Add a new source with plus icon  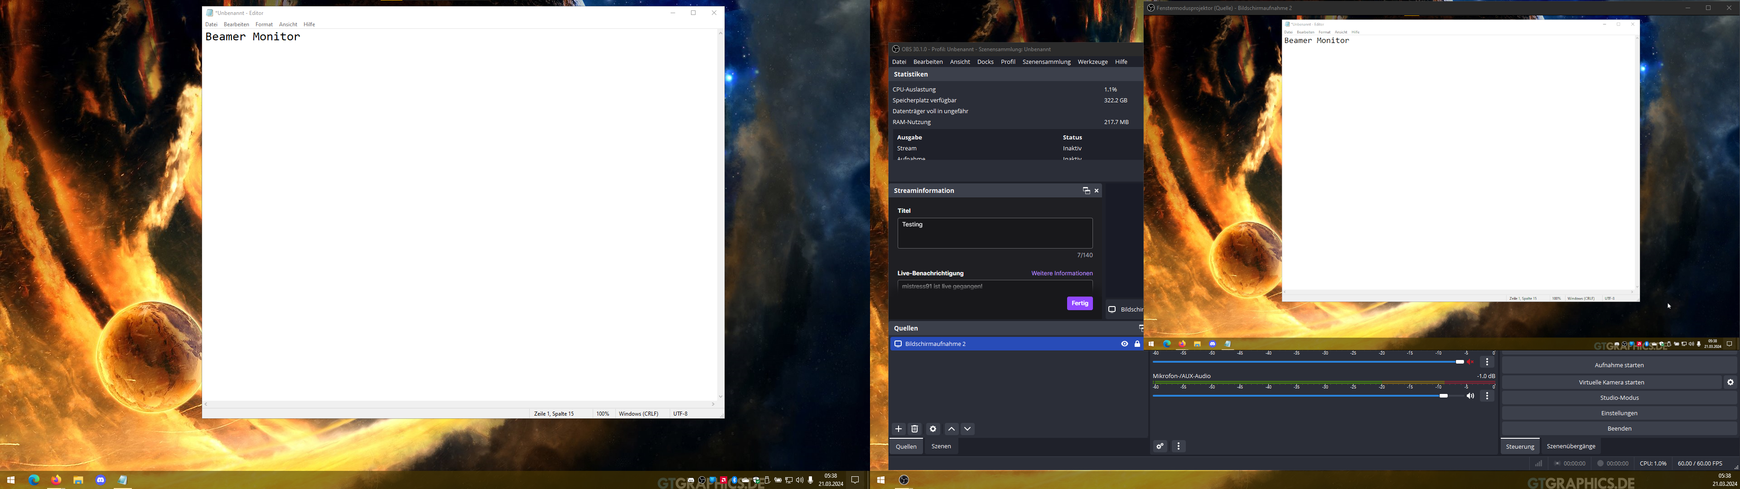[x=899, y=429]
